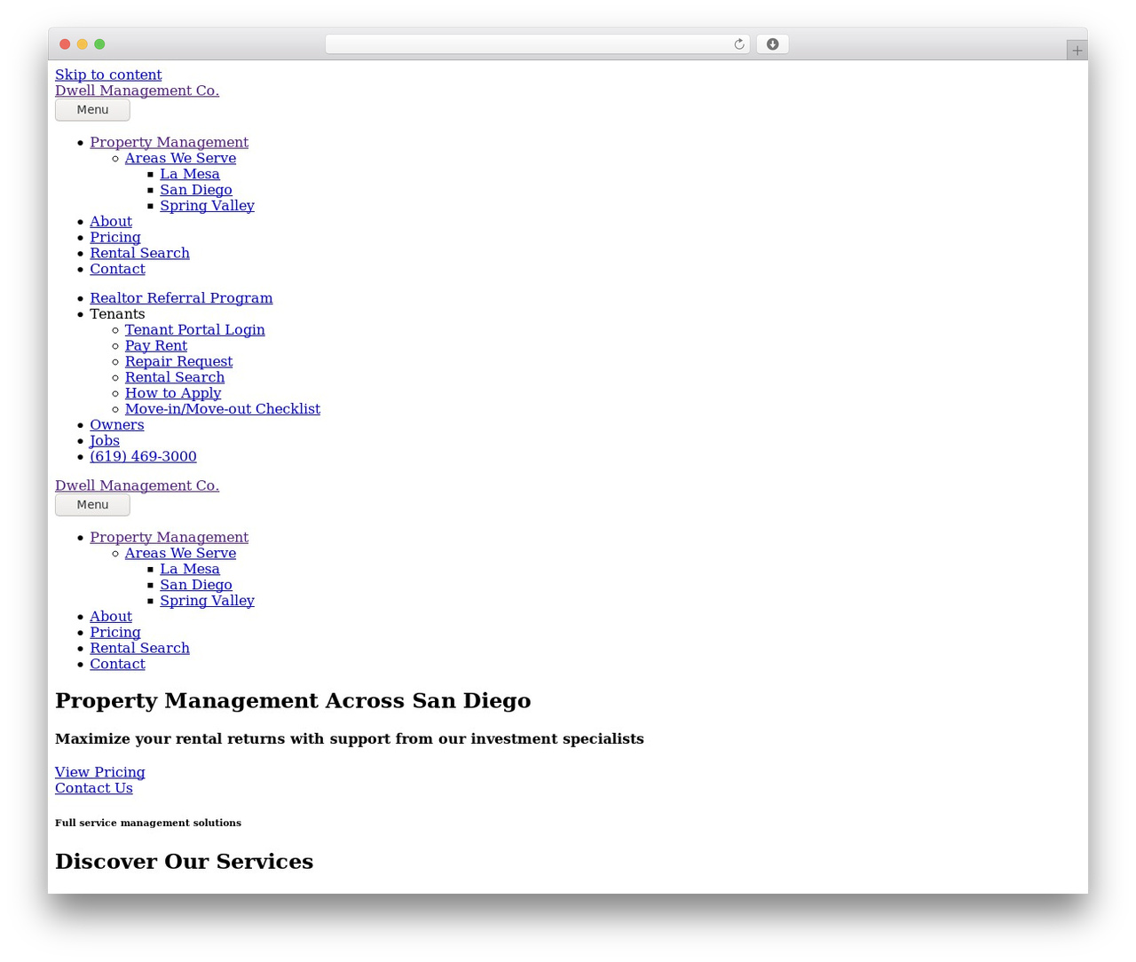Open the browser downloads icon
This screenshot has height=962, width=1136.
pos(772,44)
